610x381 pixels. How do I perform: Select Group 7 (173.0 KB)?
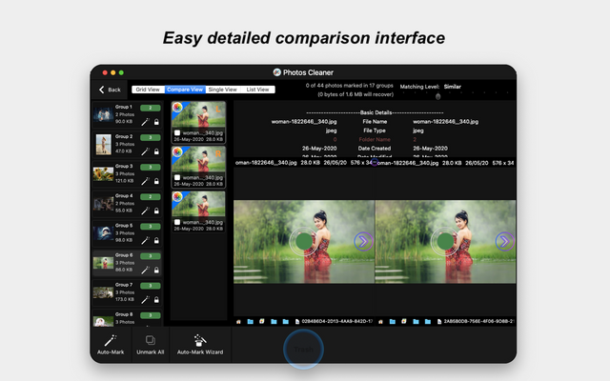(x=127, y=292)
